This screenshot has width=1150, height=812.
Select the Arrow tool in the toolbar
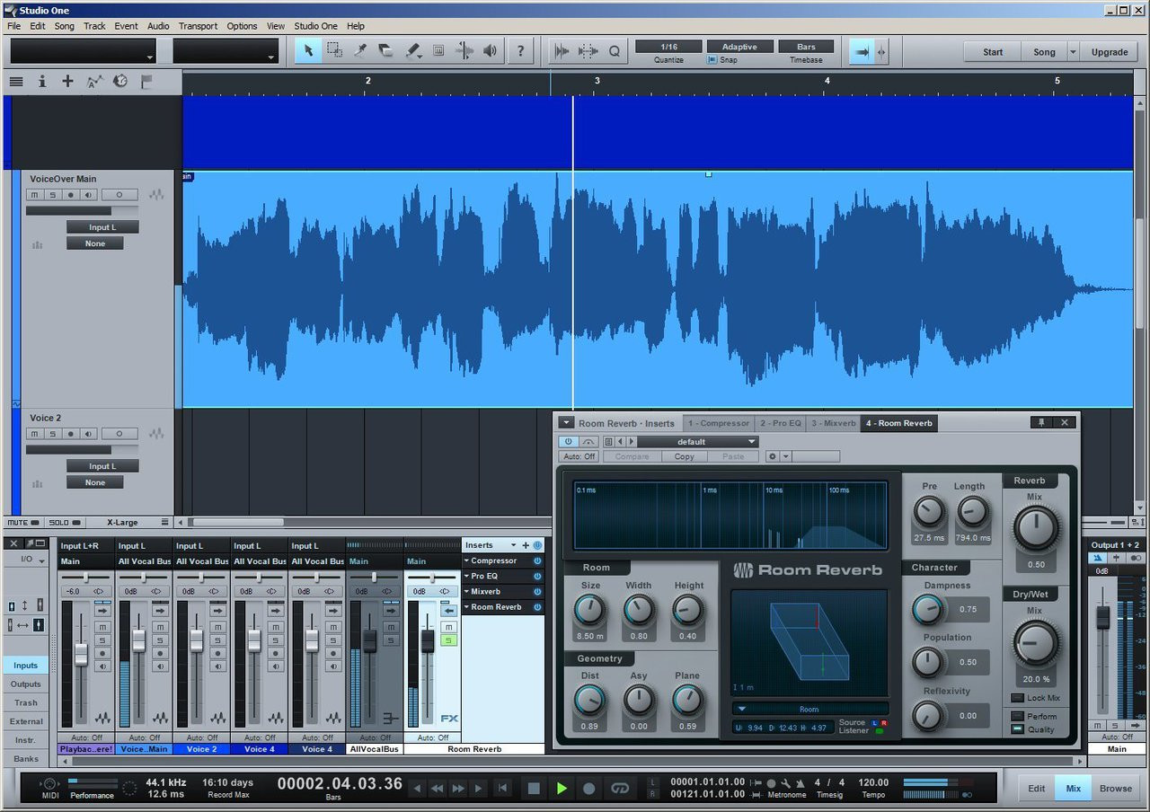(308, 51)
